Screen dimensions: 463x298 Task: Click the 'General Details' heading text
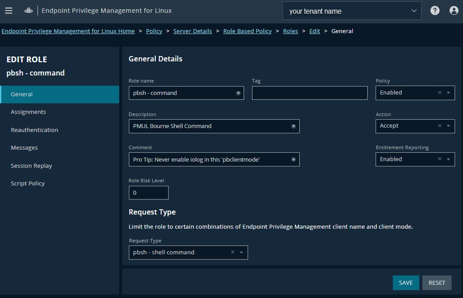click(155, 59)
